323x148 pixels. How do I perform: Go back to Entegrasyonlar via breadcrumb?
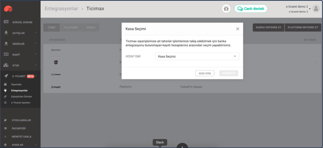(61, 9)
